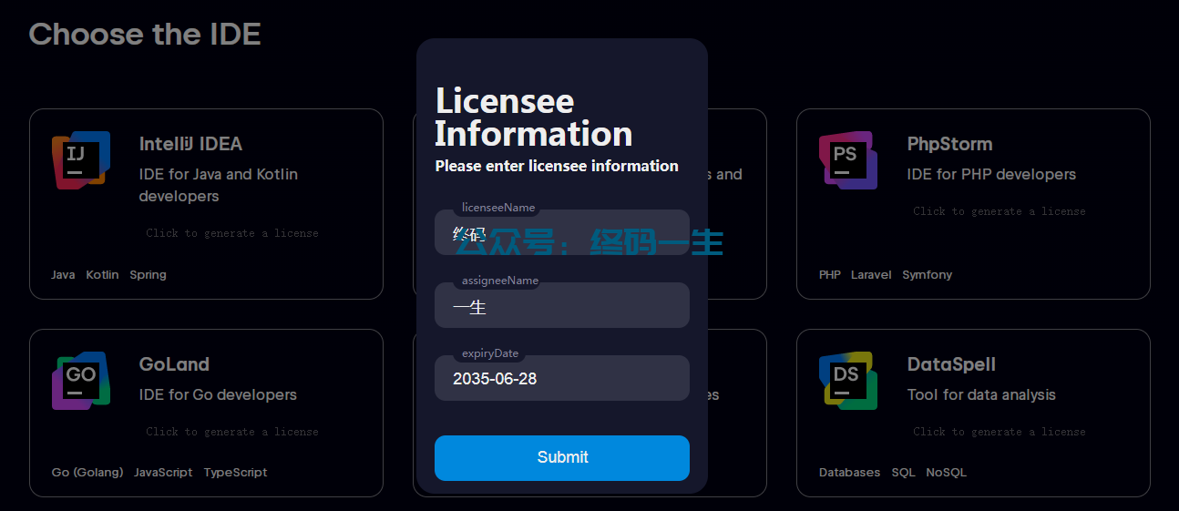Submit the licensee information form
The height and width of the screenshot is (511, 1179).
tap(562, 457)
